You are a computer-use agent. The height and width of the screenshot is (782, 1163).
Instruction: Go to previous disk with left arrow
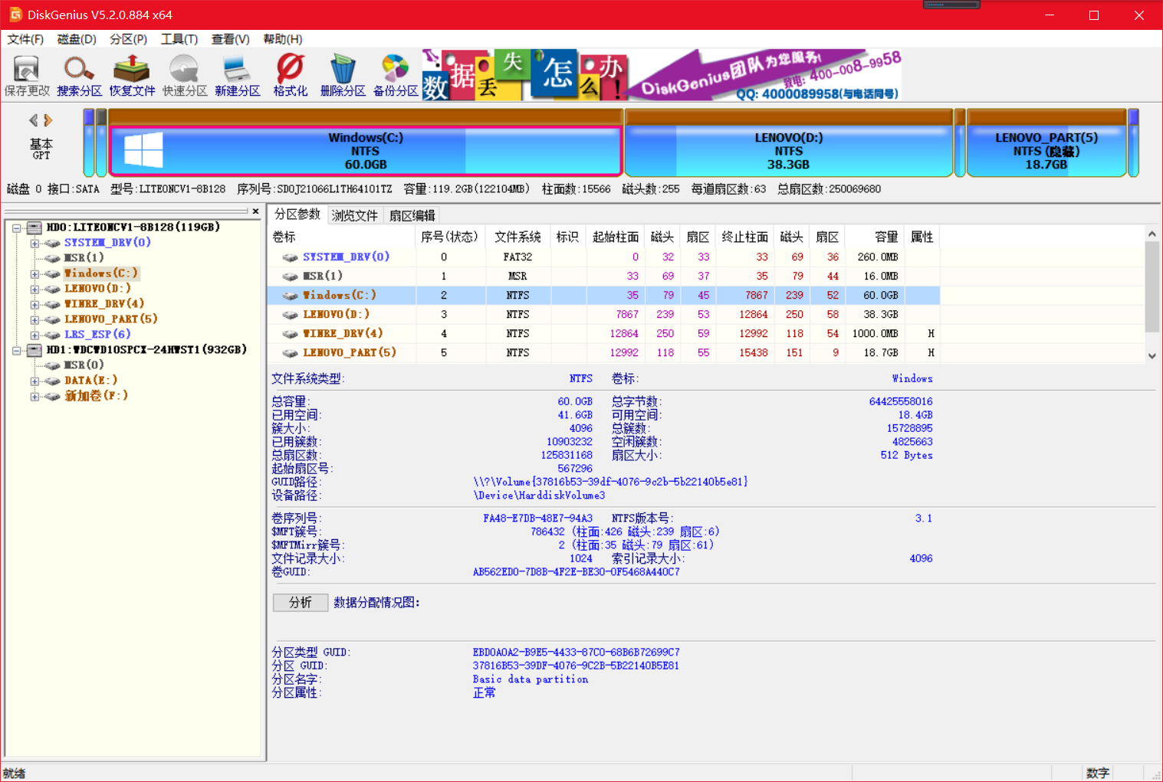coord(33,120)
